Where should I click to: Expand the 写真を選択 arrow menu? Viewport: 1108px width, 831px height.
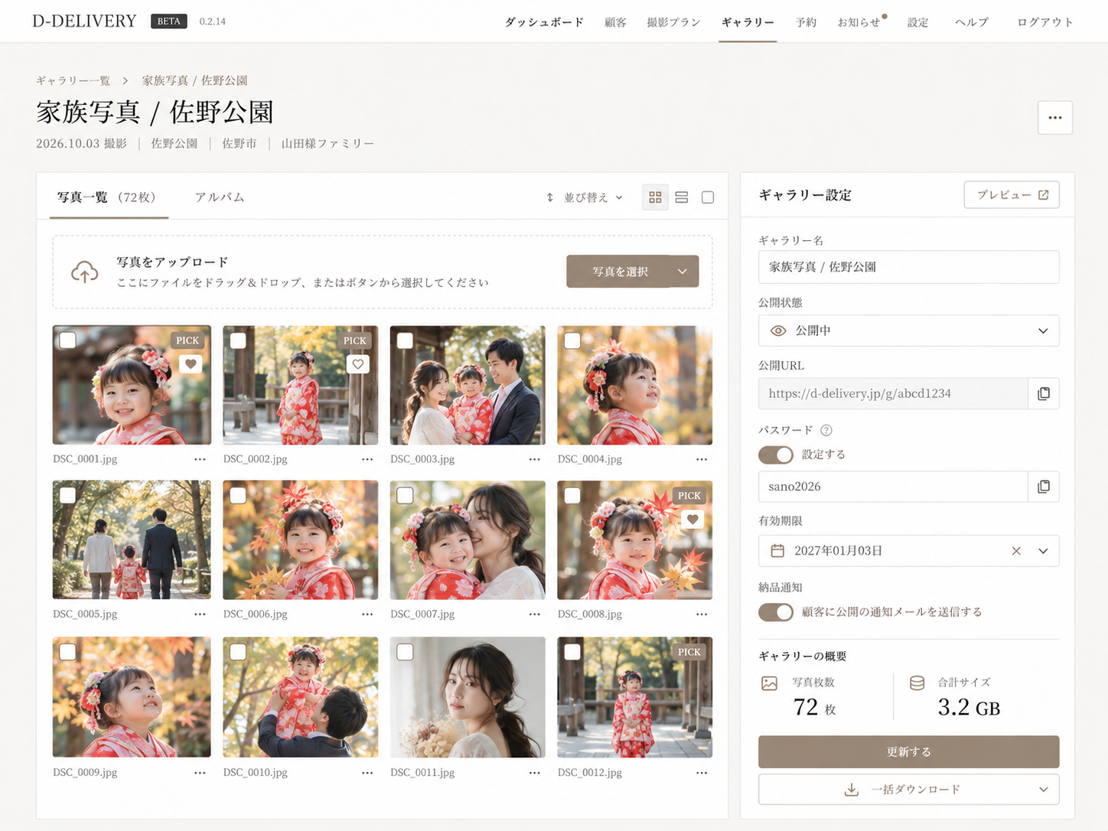[683, 272]
